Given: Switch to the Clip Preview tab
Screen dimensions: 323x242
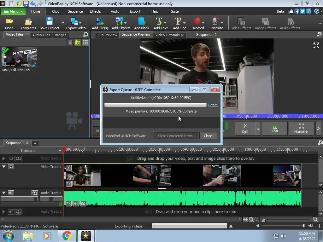Looking at the screenshot, I should click(x=107, y=35).
